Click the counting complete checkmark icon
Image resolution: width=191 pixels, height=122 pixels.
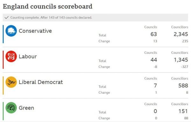click(7, 18)
